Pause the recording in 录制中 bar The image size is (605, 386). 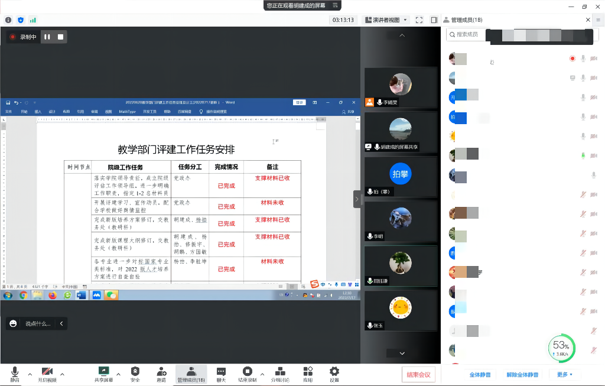pos(47,37)
